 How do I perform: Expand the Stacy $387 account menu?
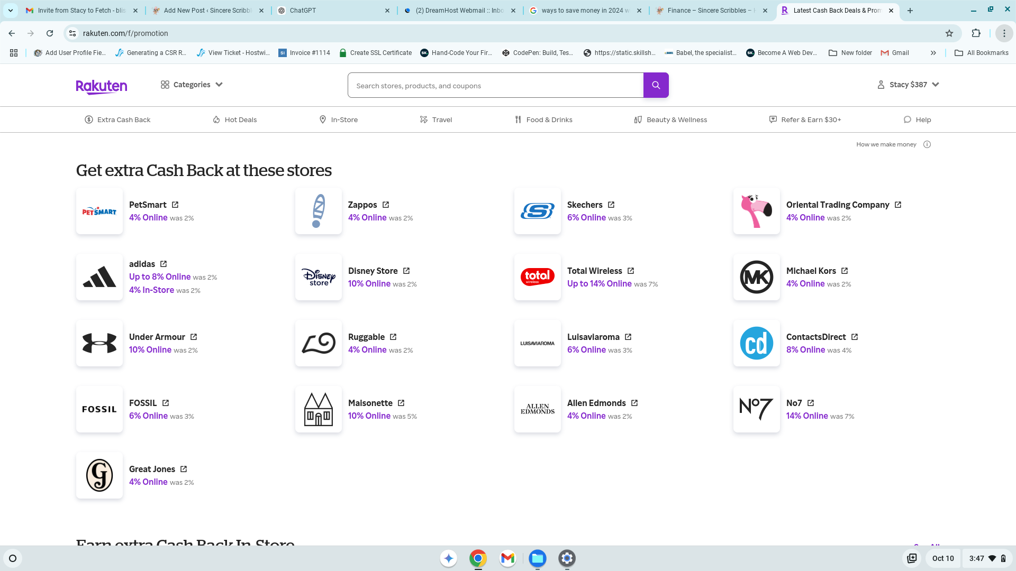908,85
